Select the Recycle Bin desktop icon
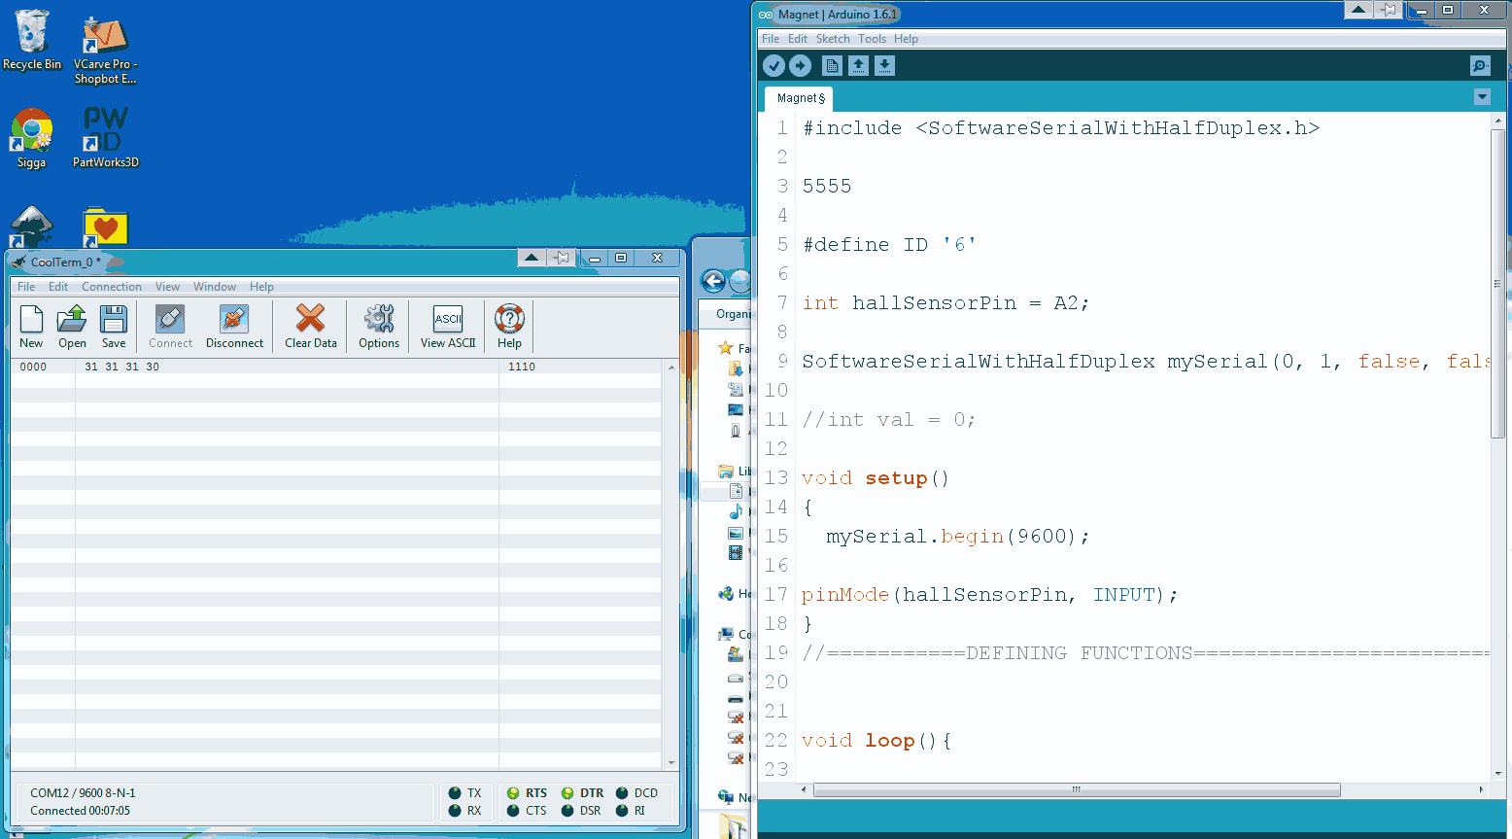Viewport: 1512px width, 839px height. tap(32, 40)
